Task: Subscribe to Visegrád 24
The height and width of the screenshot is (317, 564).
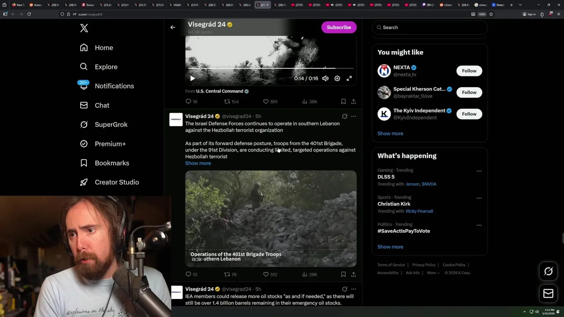Action: (x=339, y=27)
